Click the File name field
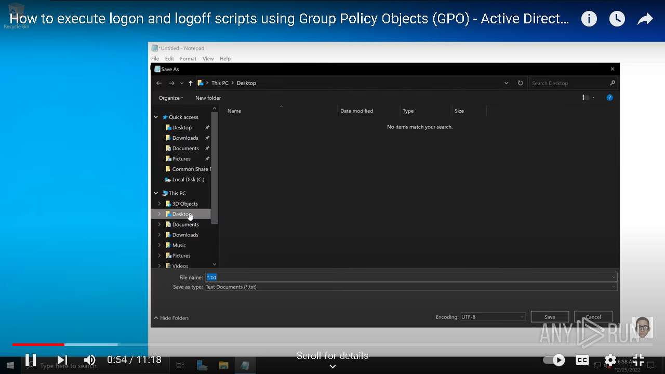This screenshot has width=665, height=374. (411, 277)
